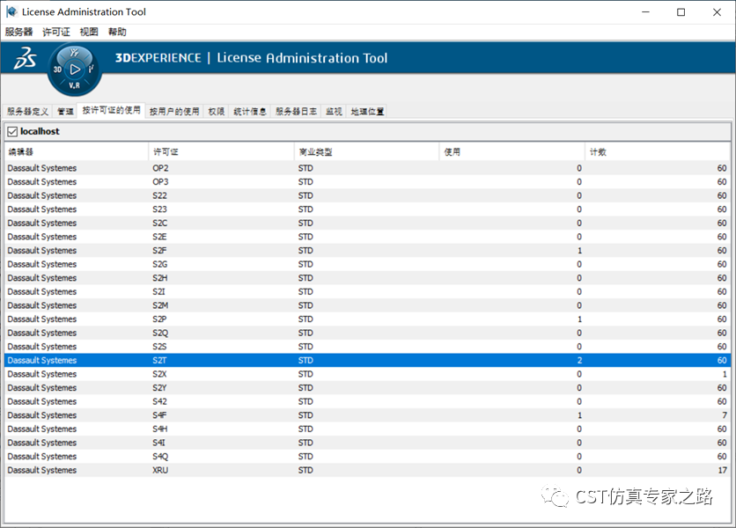Minimize the License Administration Tool window
The height and width of the screenshot is (528, 736).
click(646, 12)
